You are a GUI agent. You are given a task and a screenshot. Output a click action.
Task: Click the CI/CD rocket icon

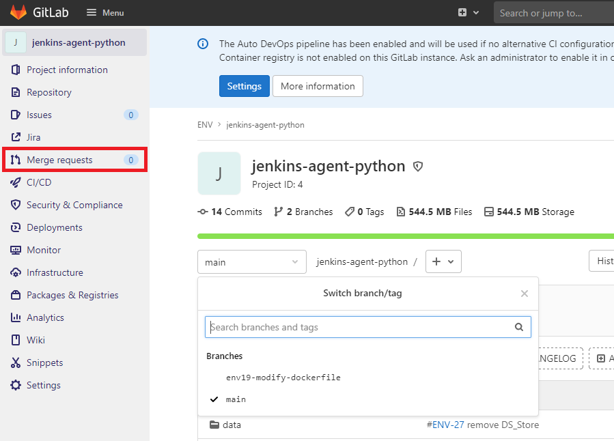point(16,182)
